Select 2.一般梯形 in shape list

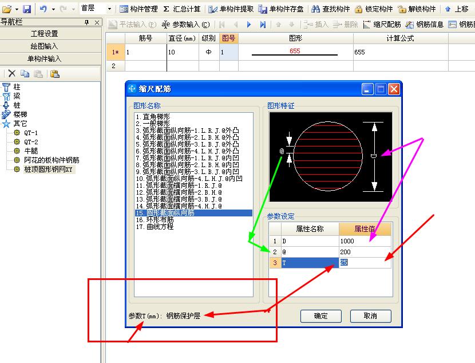(153, 124)
